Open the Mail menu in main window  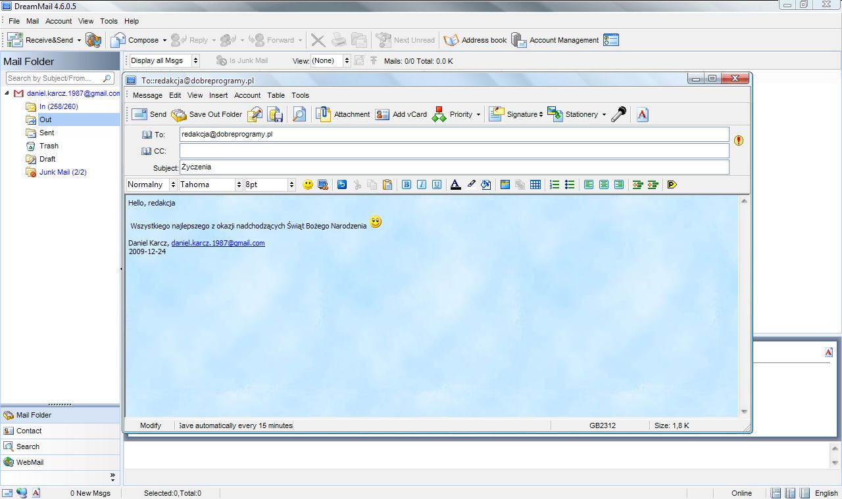(32, 21)
